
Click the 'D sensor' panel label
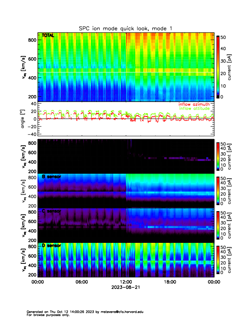click(x=51, y=246)
